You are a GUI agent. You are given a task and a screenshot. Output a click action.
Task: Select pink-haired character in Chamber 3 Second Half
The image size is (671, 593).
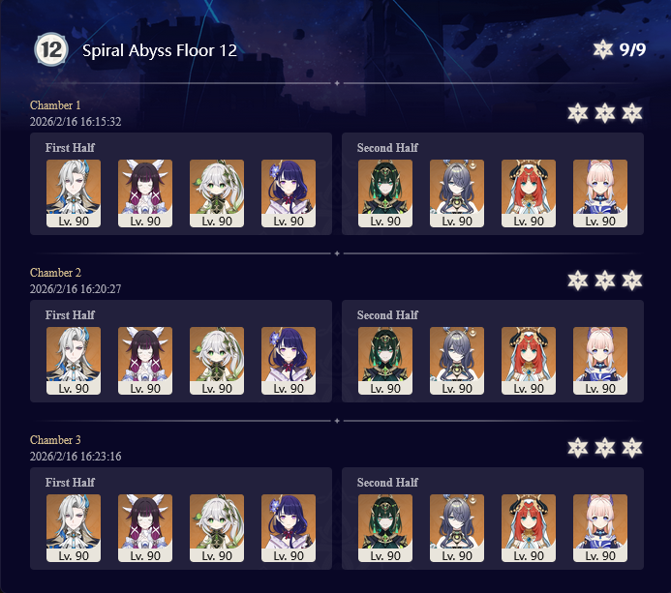(600, 528)
